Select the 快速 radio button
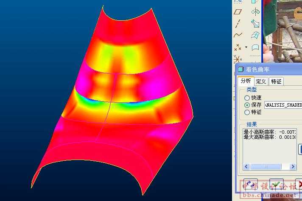302x201 pixels. 247,98
